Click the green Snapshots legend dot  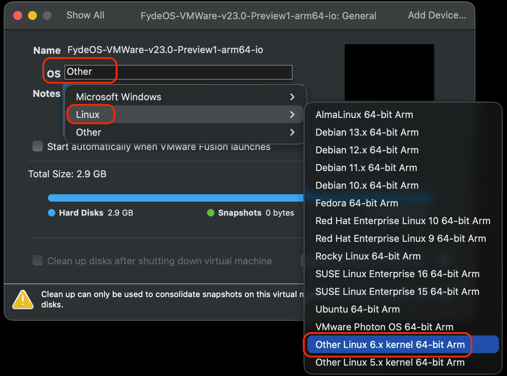pos(211,213)
